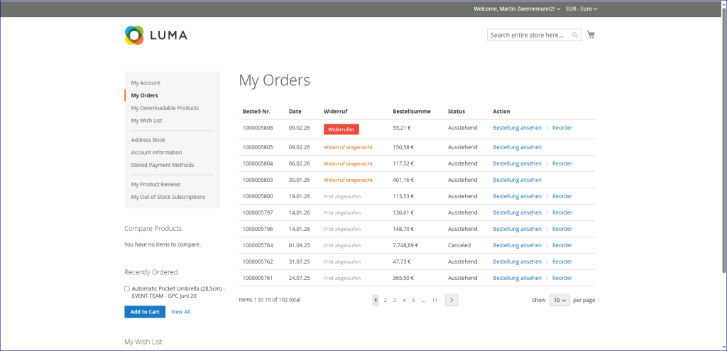
Task: View order 1000005805 via Bestellung ansehen
Action: (517, 147)
